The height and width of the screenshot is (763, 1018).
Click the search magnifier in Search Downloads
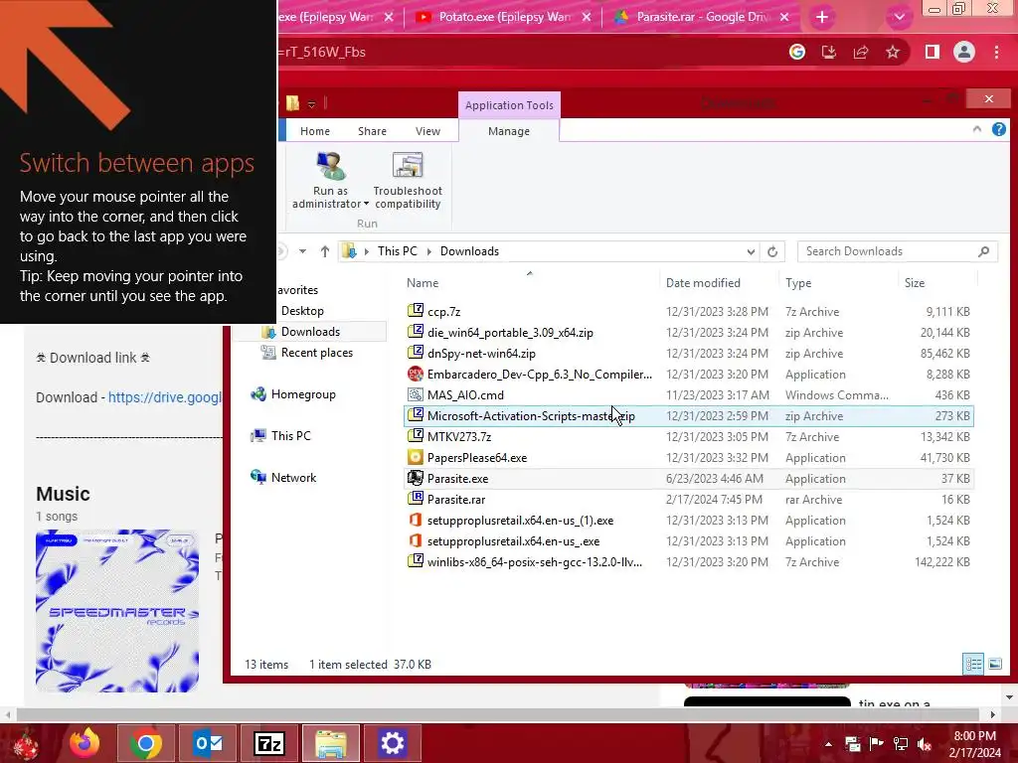983,251
